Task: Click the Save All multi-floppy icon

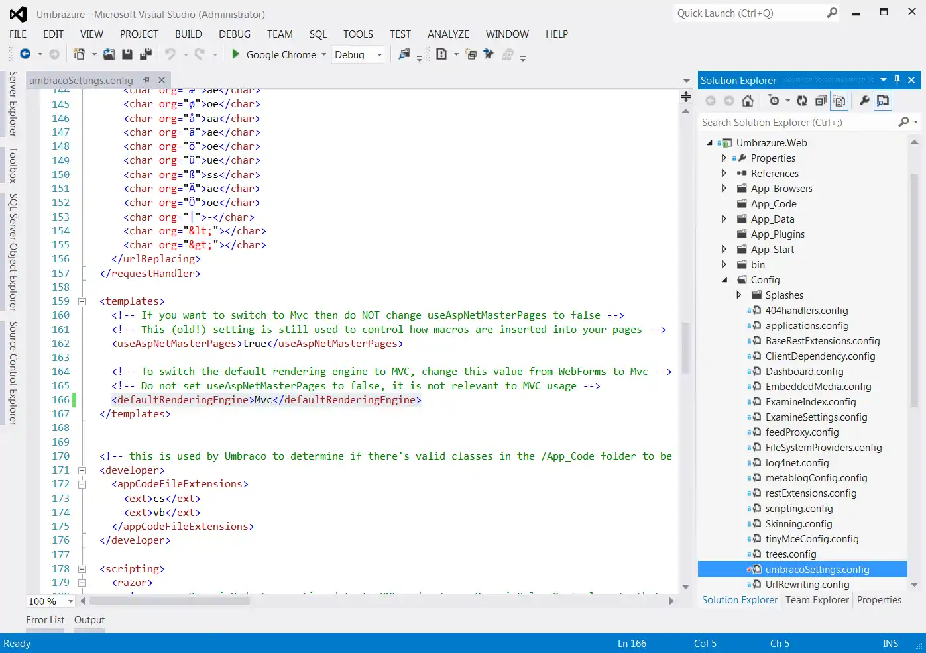Action: coord(146,54)
